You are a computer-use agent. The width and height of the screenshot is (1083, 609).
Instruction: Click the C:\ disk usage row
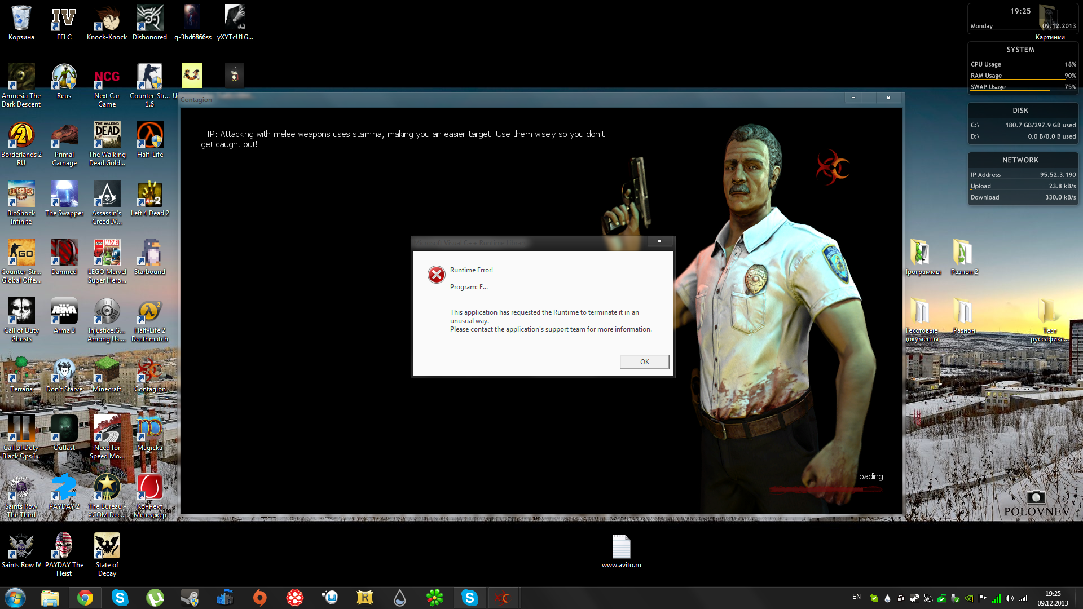pyautogui.click(x=1023, y=125)
